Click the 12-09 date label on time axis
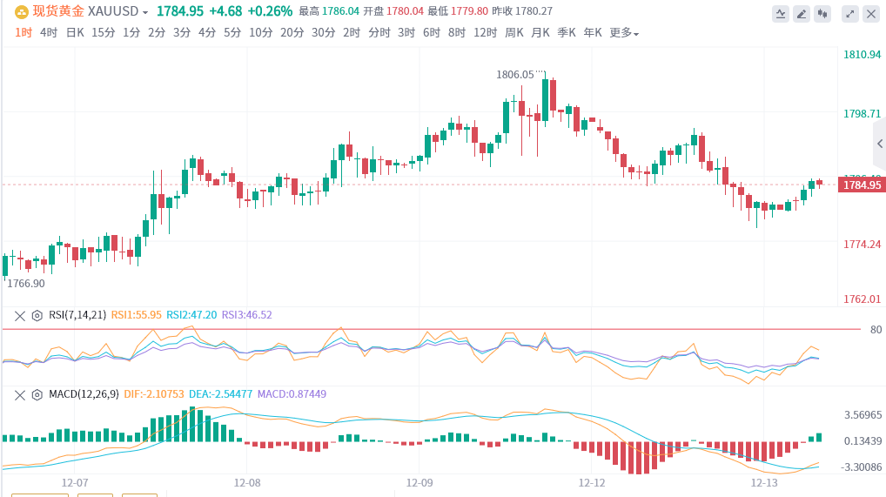This screenshot has width=886, height=497. 420,483
